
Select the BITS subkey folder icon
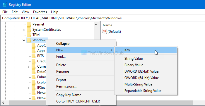pos(33,56)
